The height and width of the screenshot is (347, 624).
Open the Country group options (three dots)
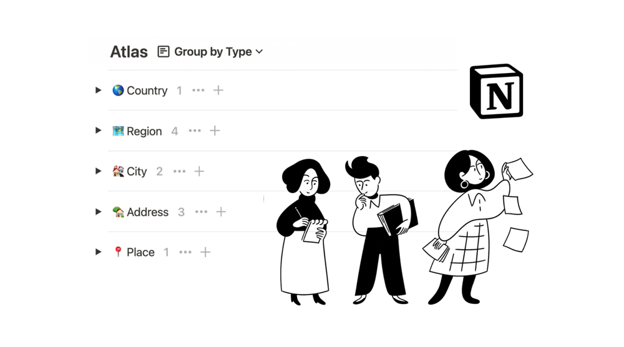coord(198,90)
